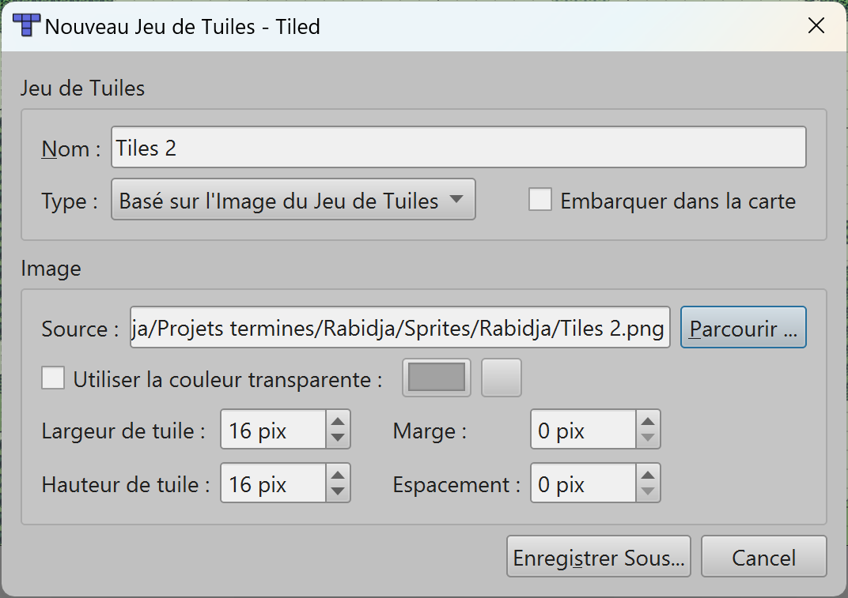Screen dimensions: 848x598
Task: Decrease Hauteur de tuile with down arrow
Action: [338, 492]
